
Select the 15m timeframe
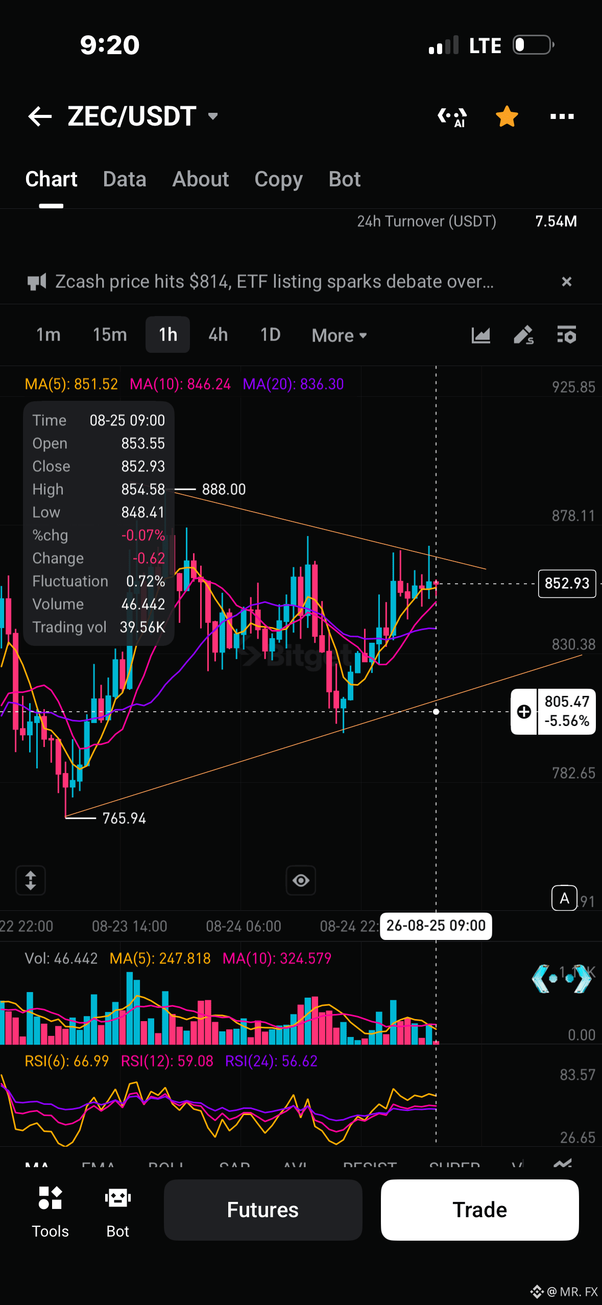coord(110,335)
